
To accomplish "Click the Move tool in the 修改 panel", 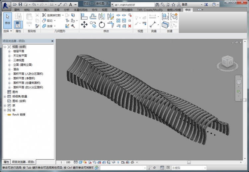I will (x=84, y=24).
